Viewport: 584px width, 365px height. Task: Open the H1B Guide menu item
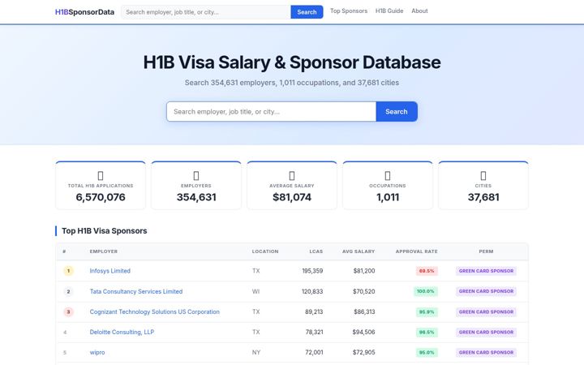coord(389,11)
